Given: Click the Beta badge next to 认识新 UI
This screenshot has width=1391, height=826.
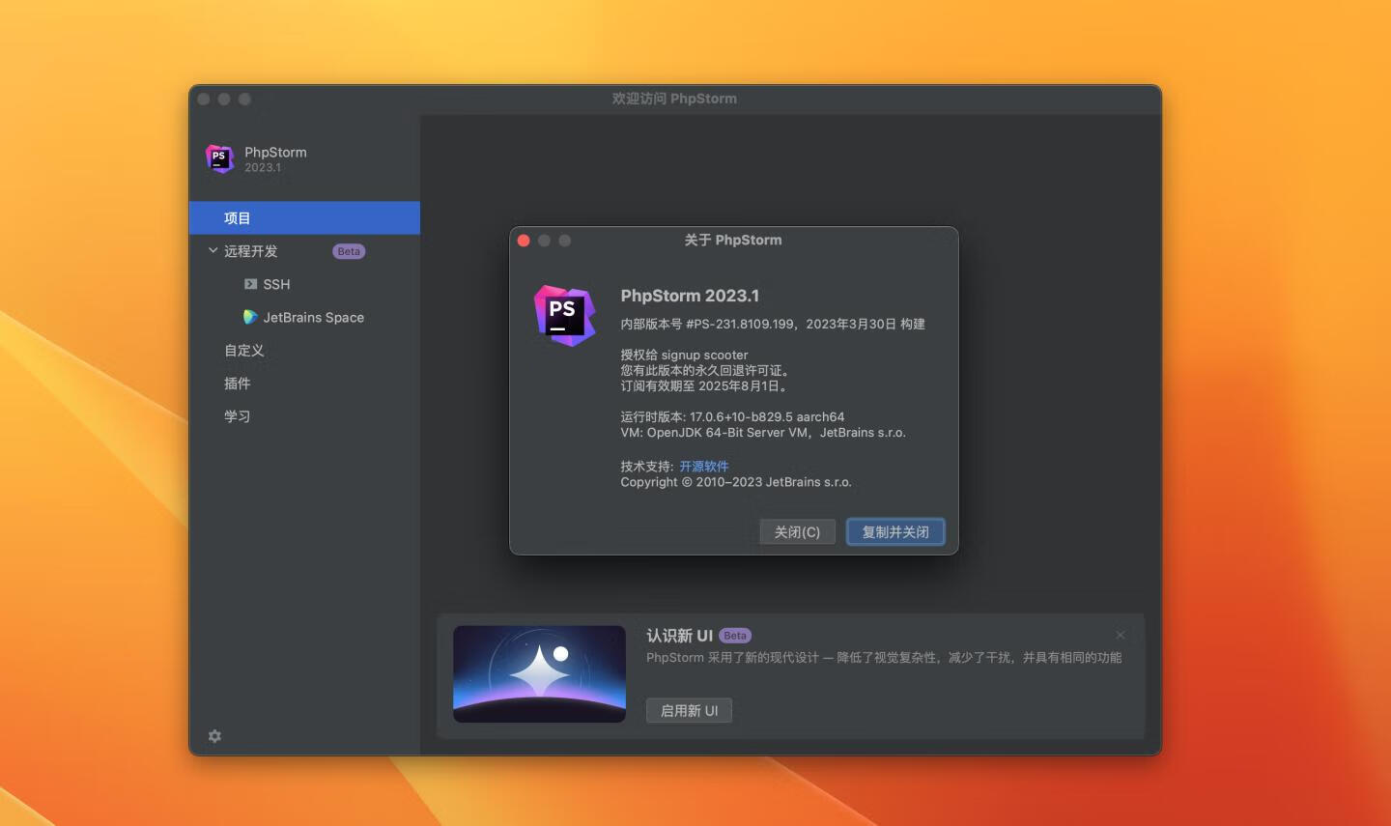Looking at the screenshot, I should click(x=735, y=636).
